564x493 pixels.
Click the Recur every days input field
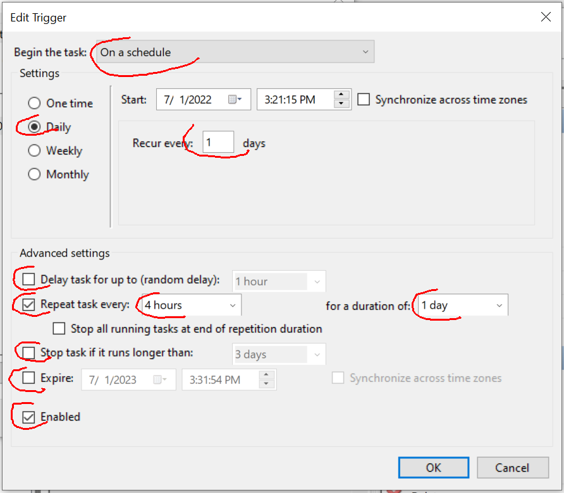click(218, 142)
